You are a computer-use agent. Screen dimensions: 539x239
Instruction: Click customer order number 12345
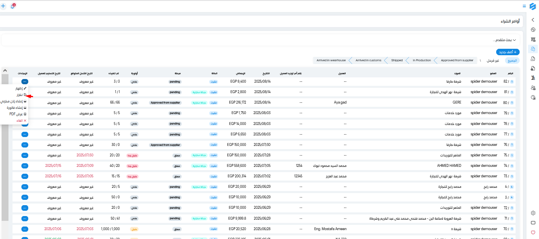(x=298, y=176)
